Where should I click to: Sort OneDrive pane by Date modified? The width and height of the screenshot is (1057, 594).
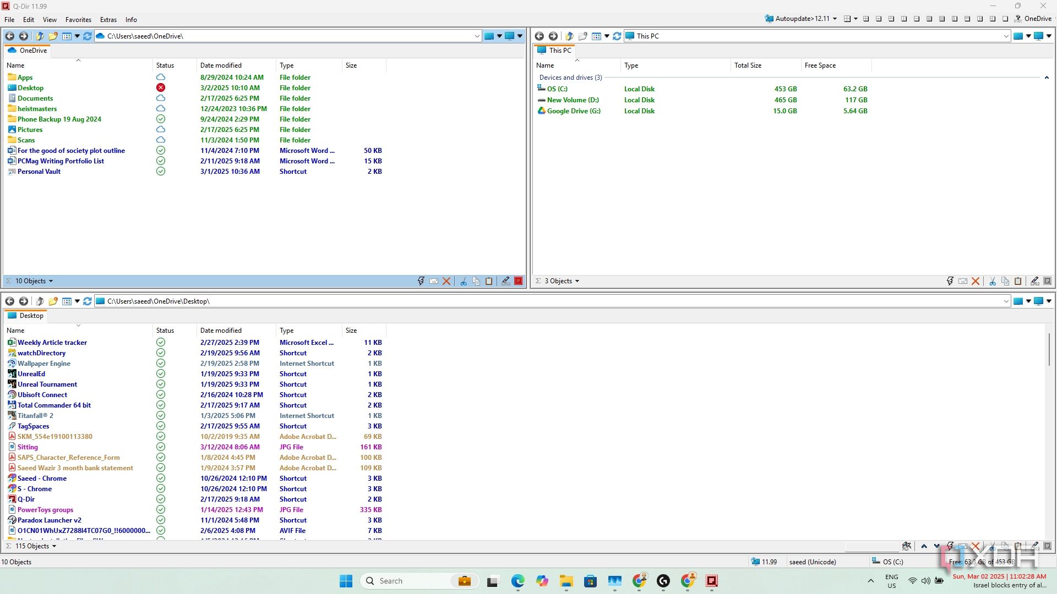pyautogui.click(x=236, y=65)
